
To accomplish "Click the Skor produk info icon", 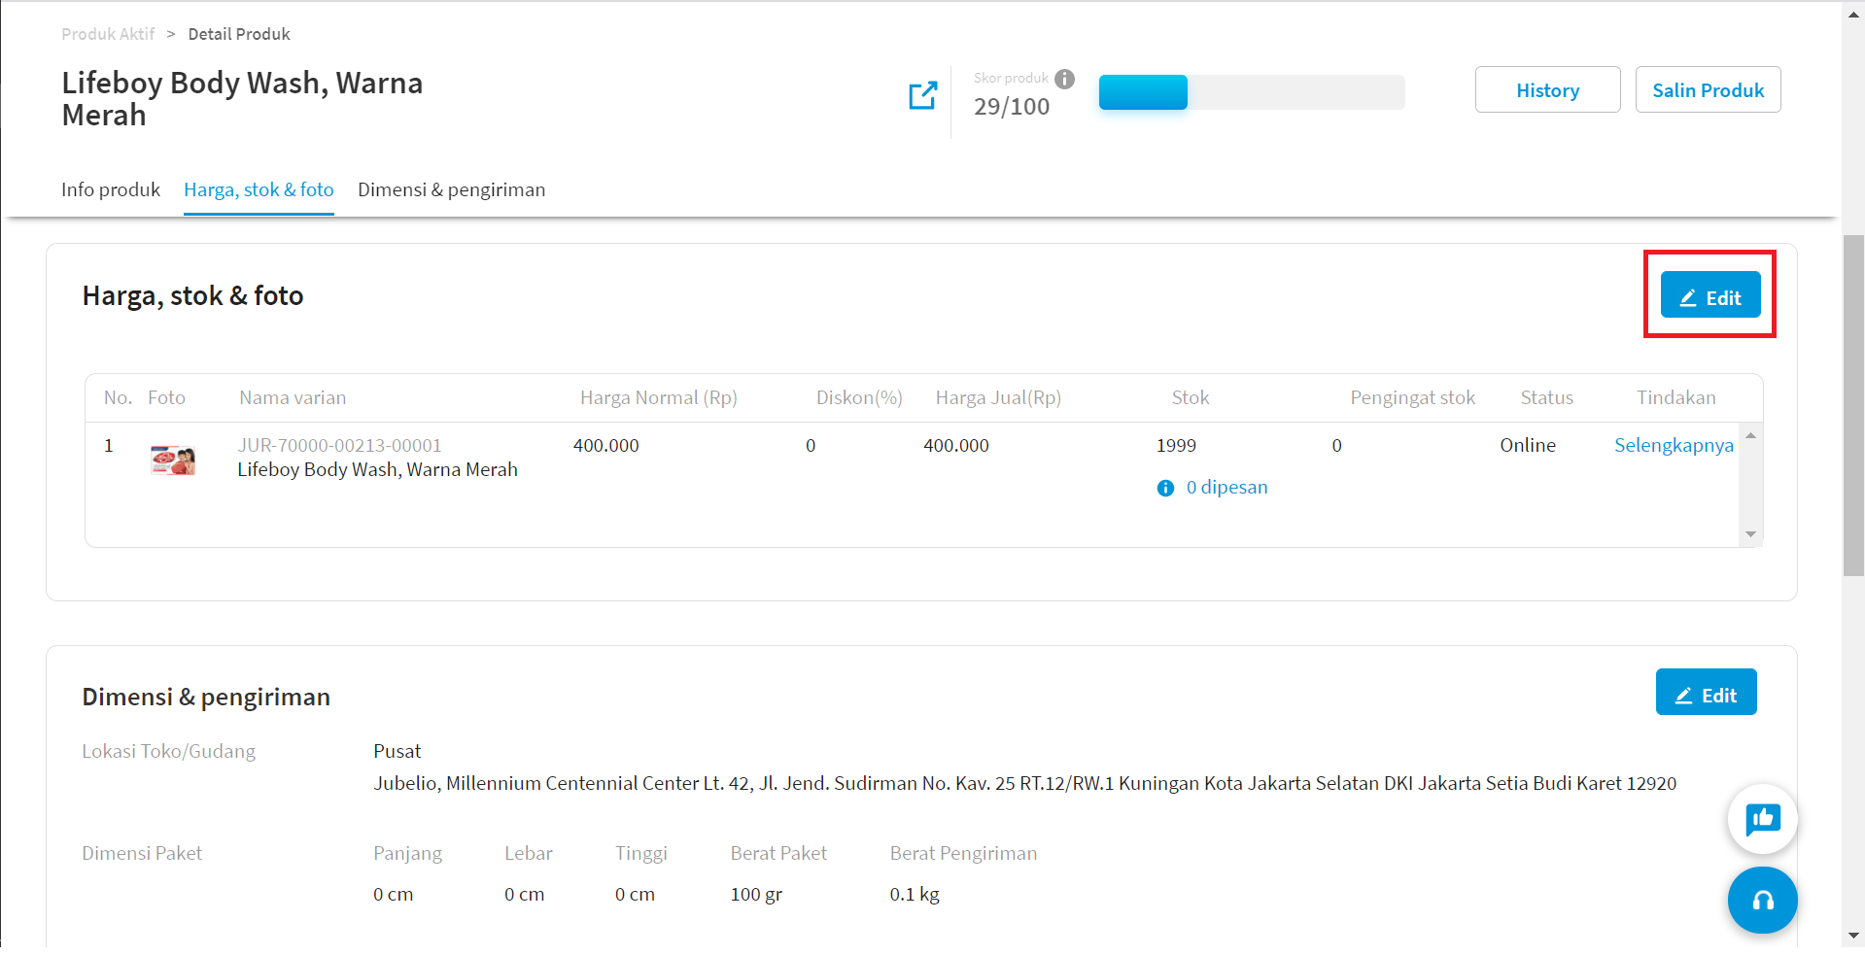I will click(x=1065, y=79).
